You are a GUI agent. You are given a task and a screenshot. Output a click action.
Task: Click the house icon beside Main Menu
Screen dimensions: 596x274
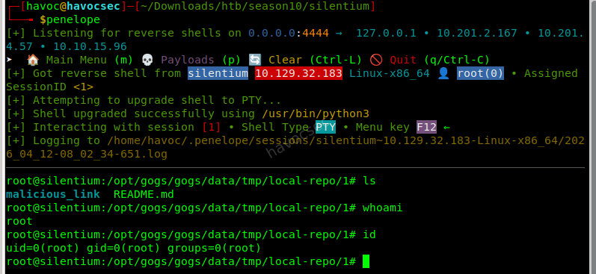point(33,60)
